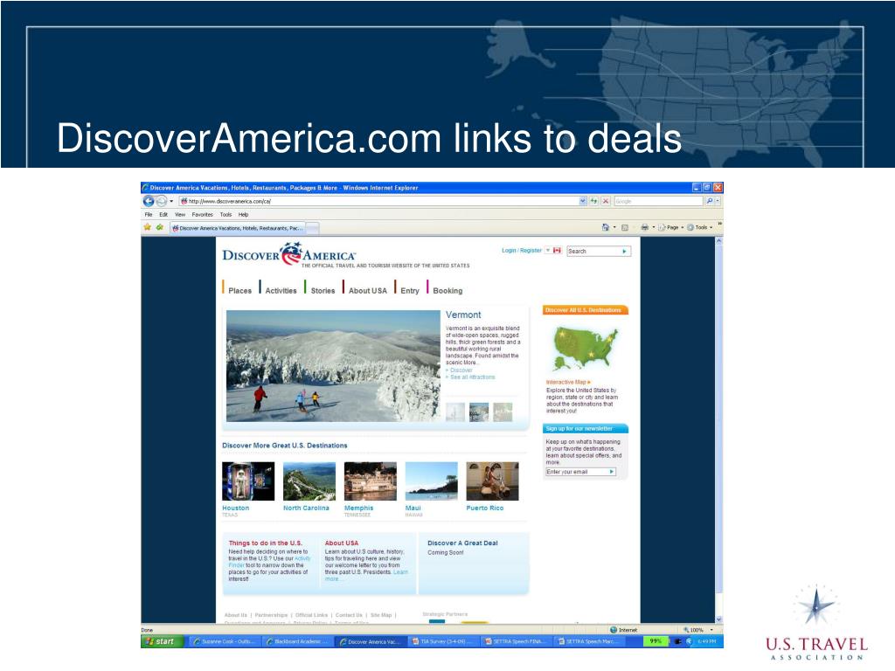Open the Houston destination thumbnail
The width and height of the screenshot is (895, 671).
[x=248, y=481]
